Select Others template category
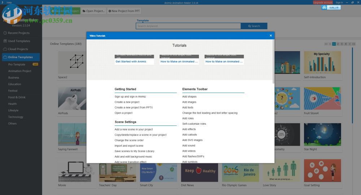The width and height of the screenshot is (361, 195). [x=12, y=124]
